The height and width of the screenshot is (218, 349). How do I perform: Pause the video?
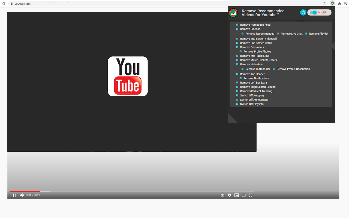[x=14, y=195]
